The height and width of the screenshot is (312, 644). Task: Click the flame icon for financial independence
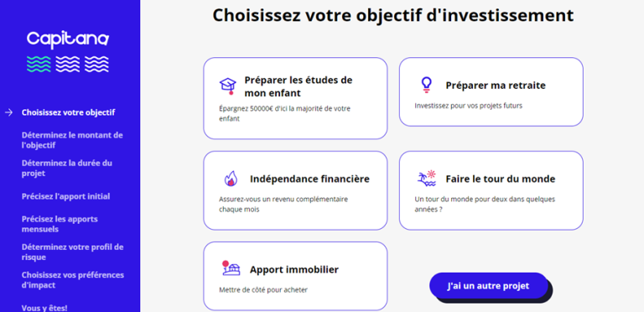tap(231, 179)
